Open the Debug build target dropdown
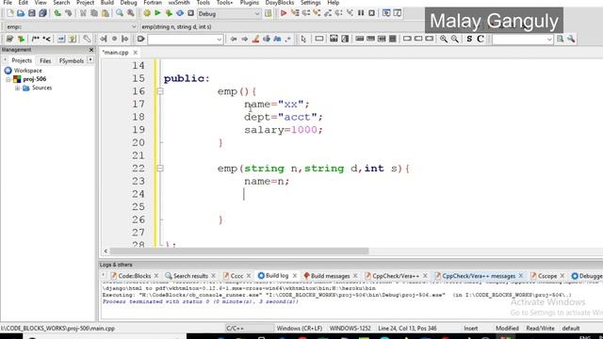Viewport: 603px width, 339px height. 229,14
